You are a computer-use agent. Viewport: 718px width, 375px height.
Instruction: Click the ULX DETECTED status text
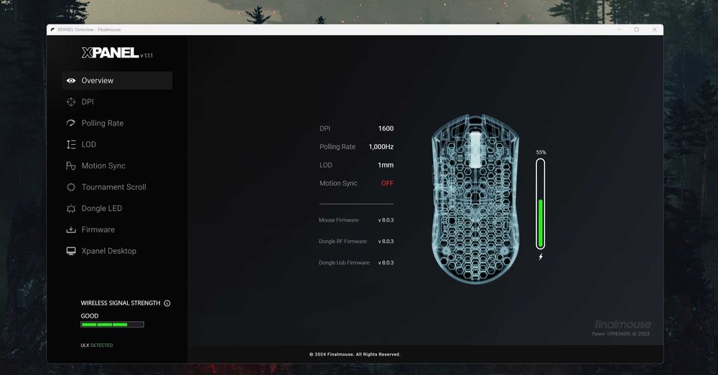pyautogui.click(x=97, y=346)
